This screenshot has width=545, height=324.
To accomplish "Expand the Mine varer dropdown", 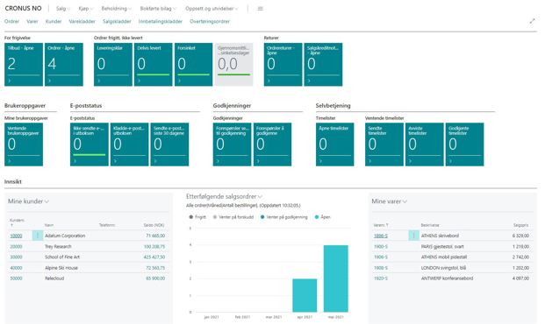I will (390, 201).
